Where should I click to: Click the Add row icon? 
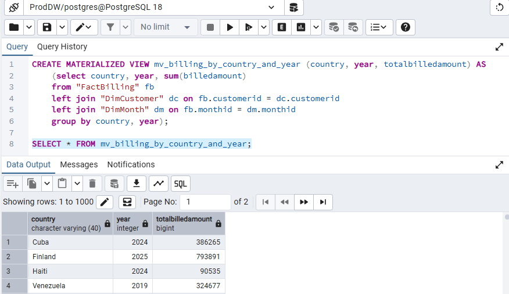(x=13, y=184)
